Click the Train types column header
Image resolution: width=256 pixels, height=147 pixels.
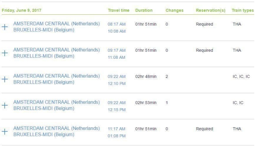[243, 11]
